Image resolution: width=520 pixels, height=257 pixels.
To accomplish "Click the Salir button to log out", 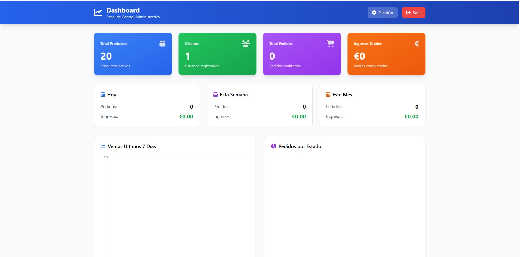I will (x=413, y=12).
